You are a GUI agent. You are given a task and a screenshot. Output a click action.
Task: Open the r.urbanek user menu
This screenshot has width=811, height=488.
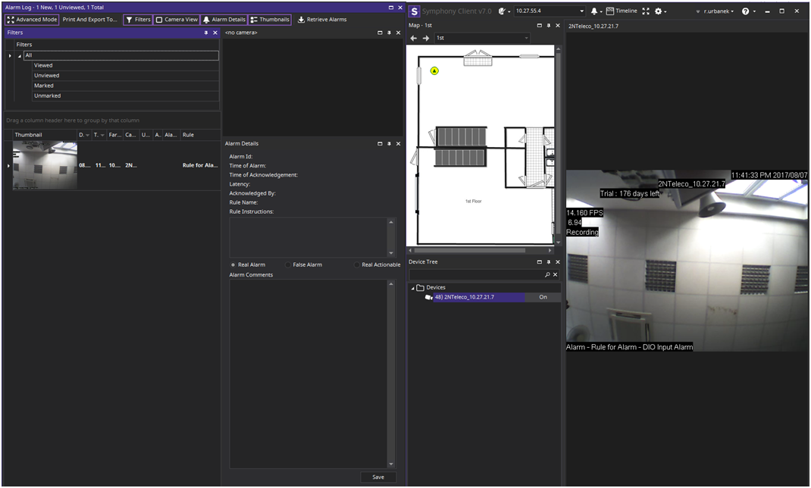(x=715, y=11)
